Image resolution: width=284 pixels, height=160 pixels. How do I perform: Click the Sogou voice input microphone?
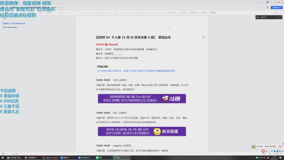[x=272, y=151]
